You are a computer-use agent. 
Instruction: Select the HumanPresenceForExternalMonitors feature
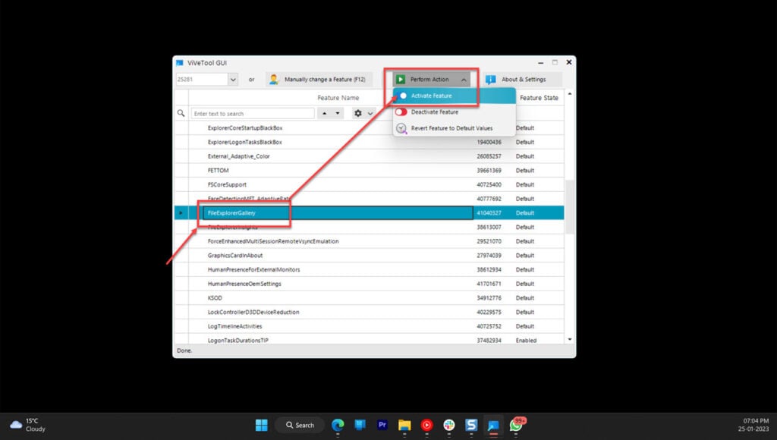coord(253,269)
